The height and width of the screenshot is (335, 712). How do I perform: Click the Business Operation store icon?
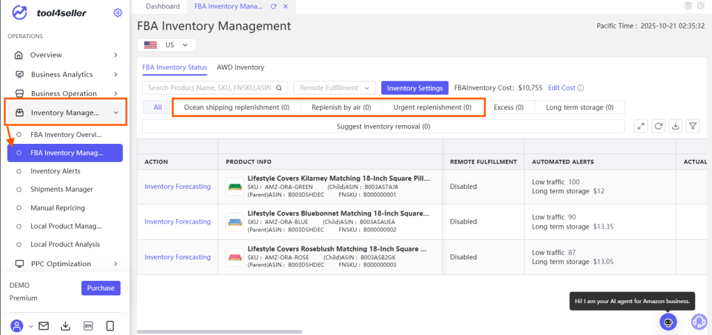tap(19, 94)
